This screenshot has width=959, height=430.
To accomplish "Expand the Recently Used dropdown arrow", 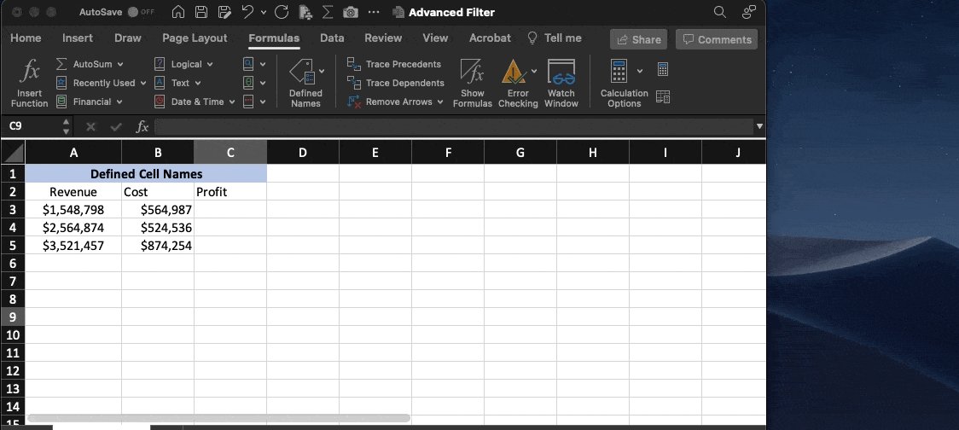I will (143, 84).
